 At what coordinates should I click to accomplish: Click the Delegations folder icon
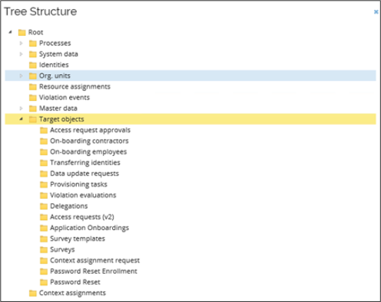[x=44, y=206]
